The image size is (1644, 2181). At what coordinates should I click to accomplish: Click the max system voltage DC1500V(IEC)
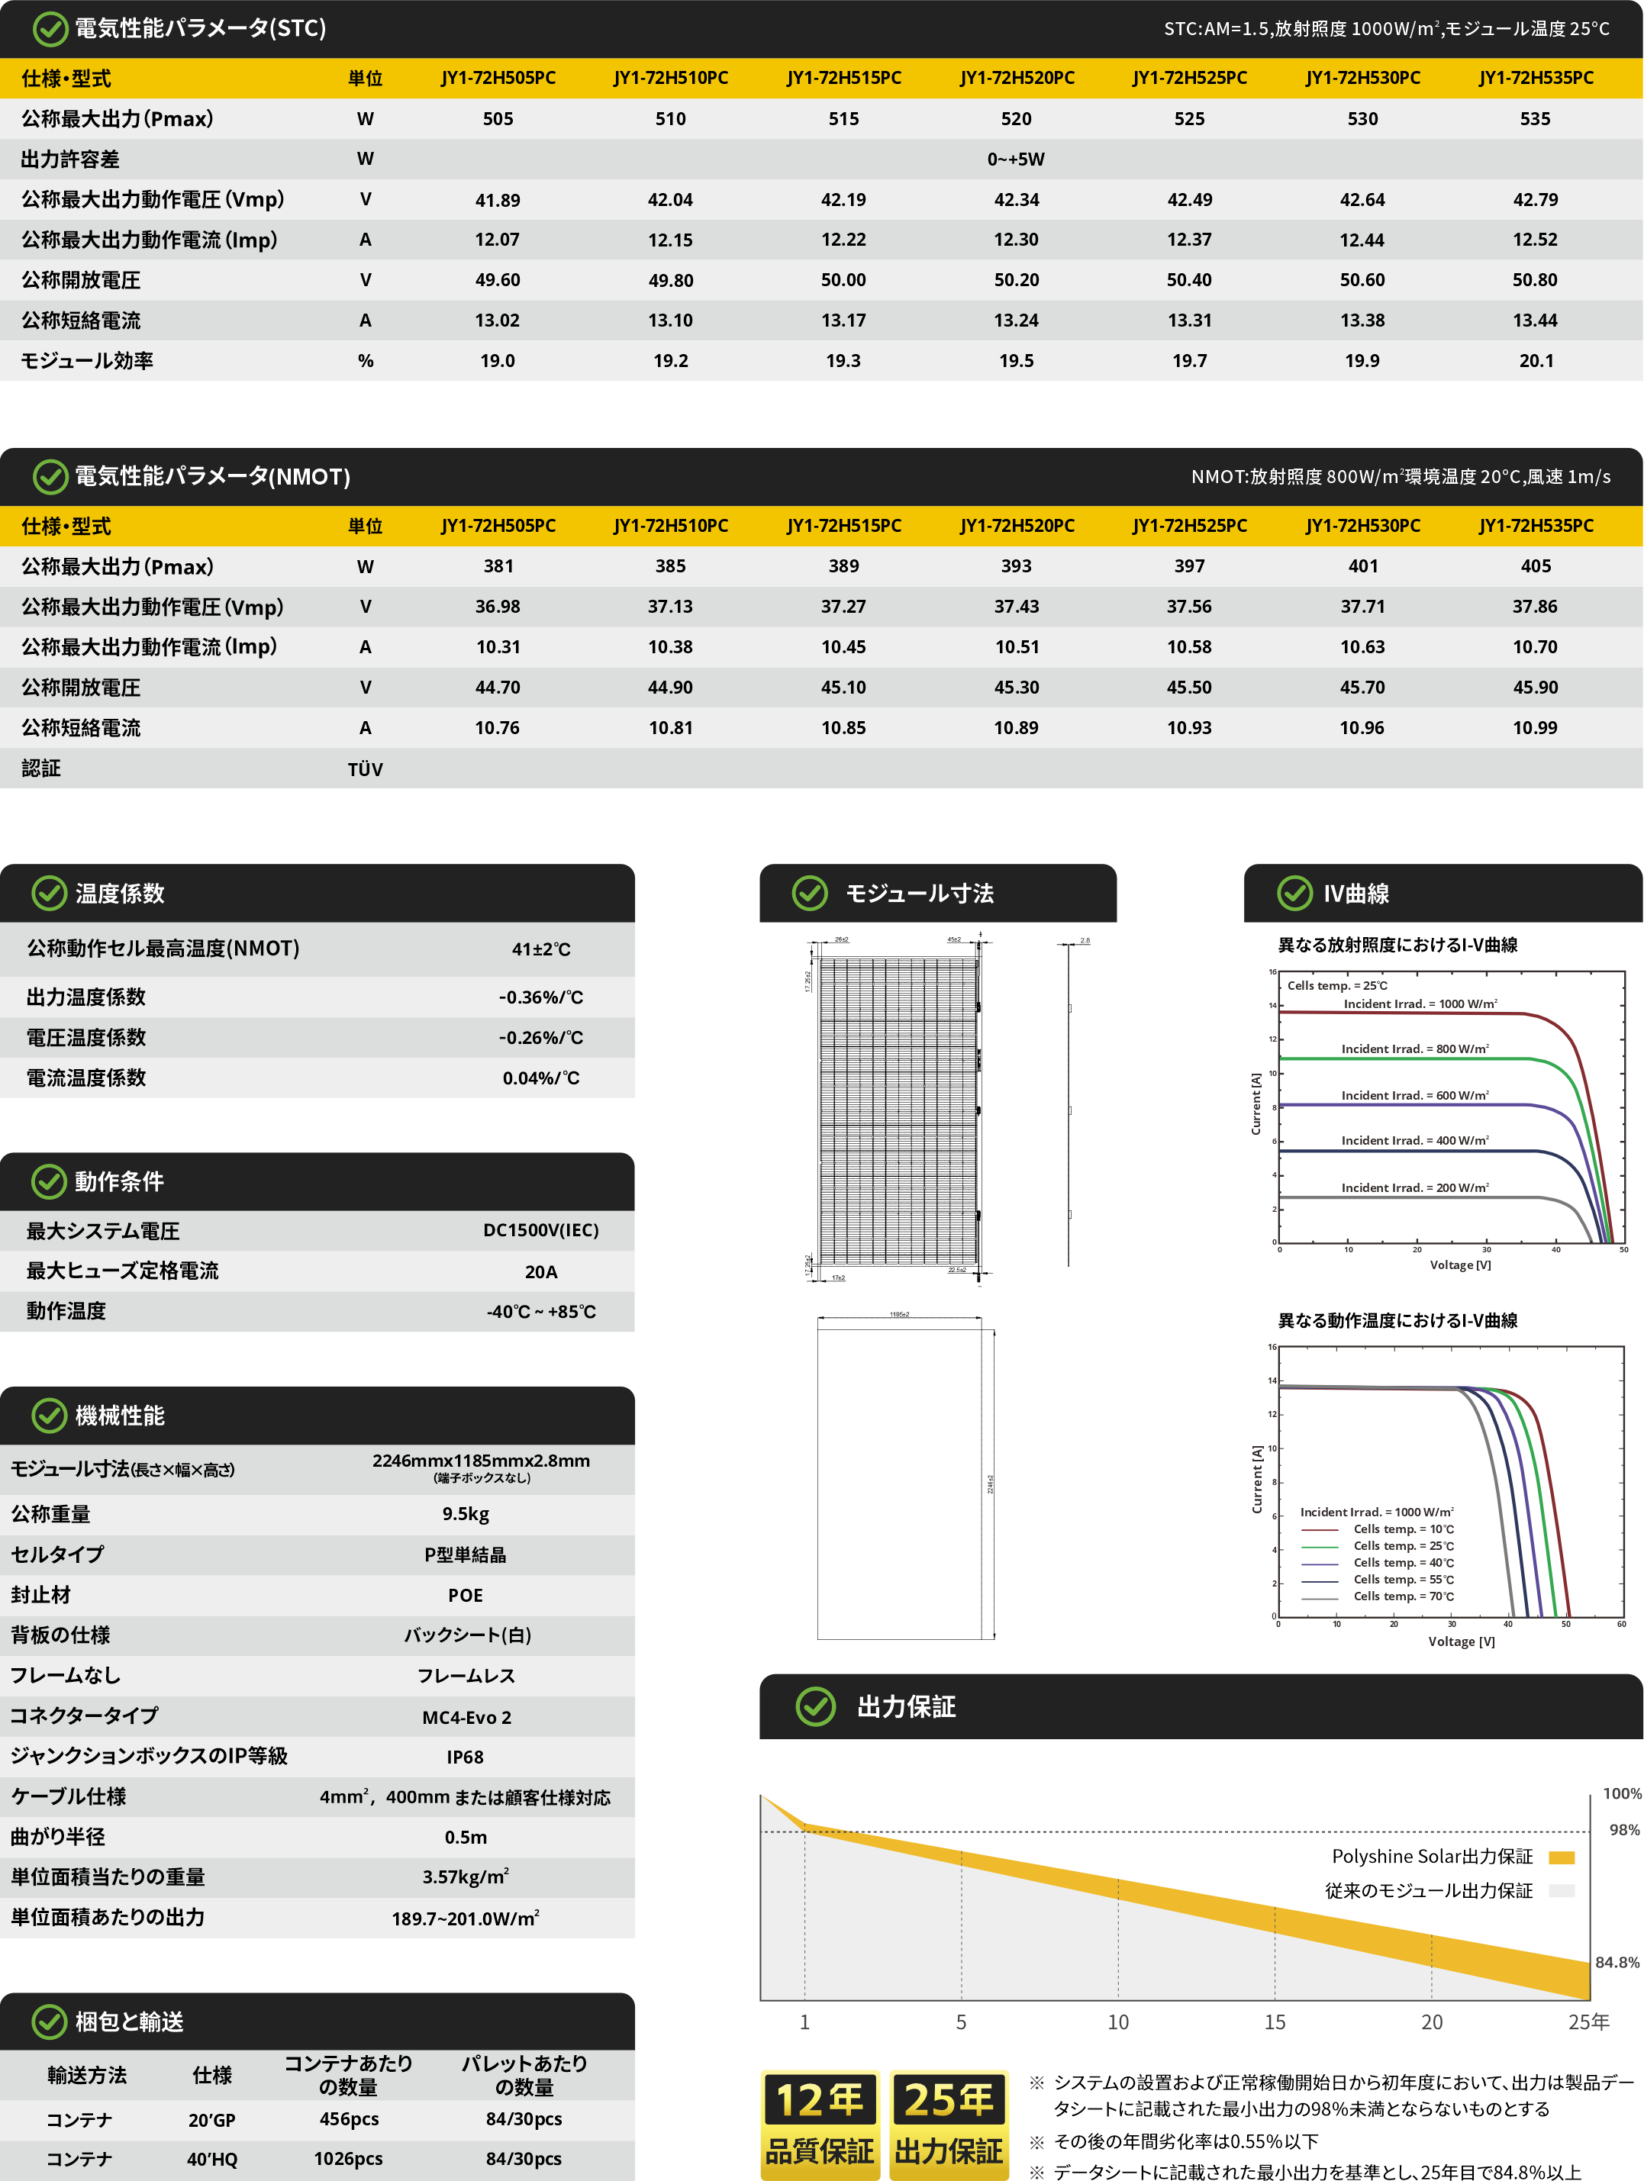540,1230
